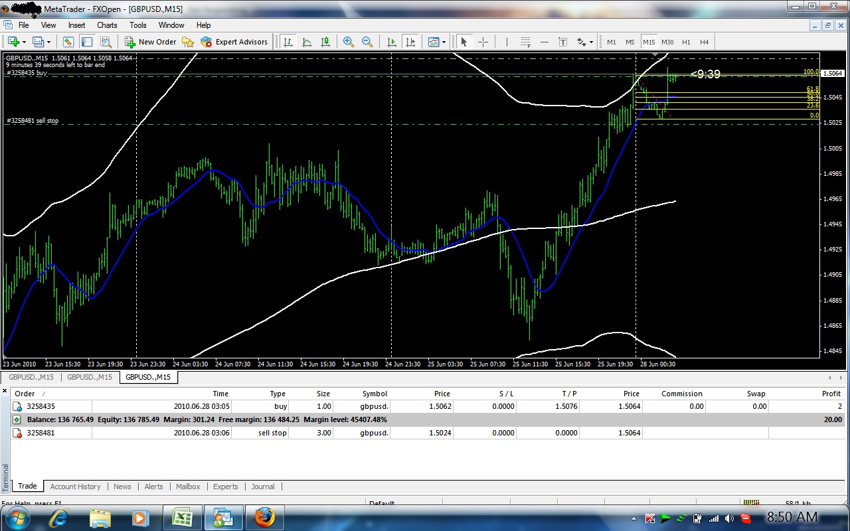Open the Insert menu
The image size is (850, 531).
coord(76,25)
